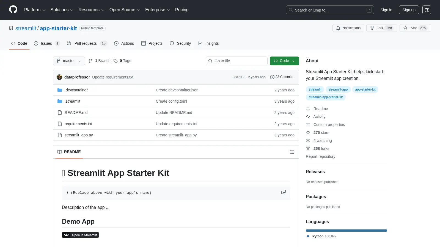Screen dimensions: 440x247
Task: Click the Sign in link
Action: click(x=386, y=10)
